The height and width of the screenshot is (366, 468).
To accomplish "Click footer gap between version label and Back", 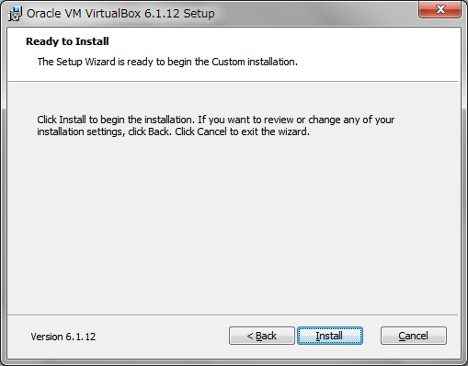I will click(x=163, y=336).
